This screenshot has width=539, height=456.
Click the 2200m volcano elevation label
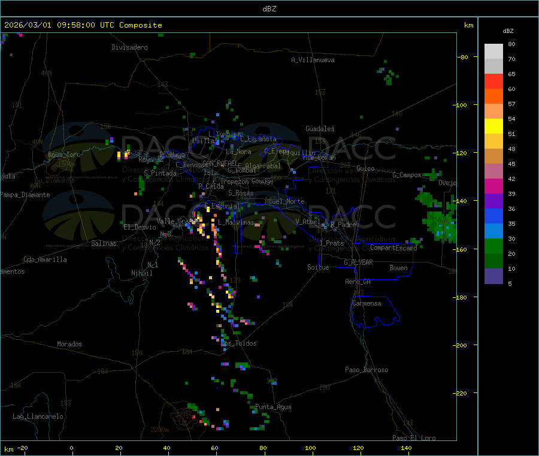tap(159, 430)
